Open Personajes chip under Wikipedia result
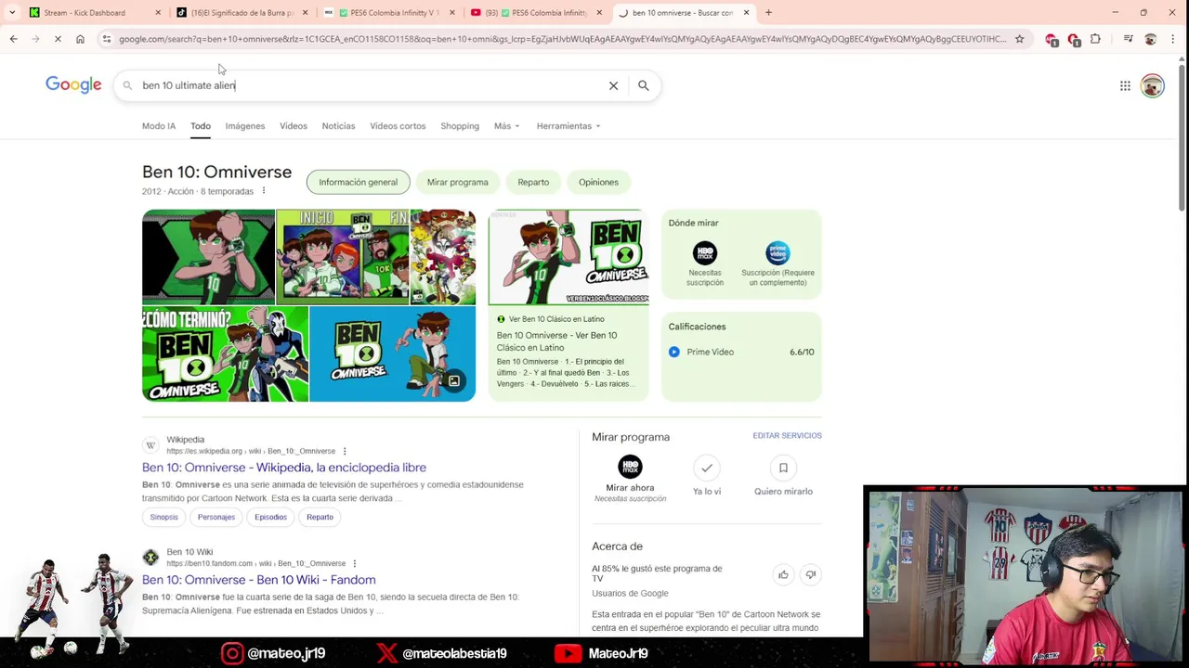The image size is (1189, 668). click(216, 517)
